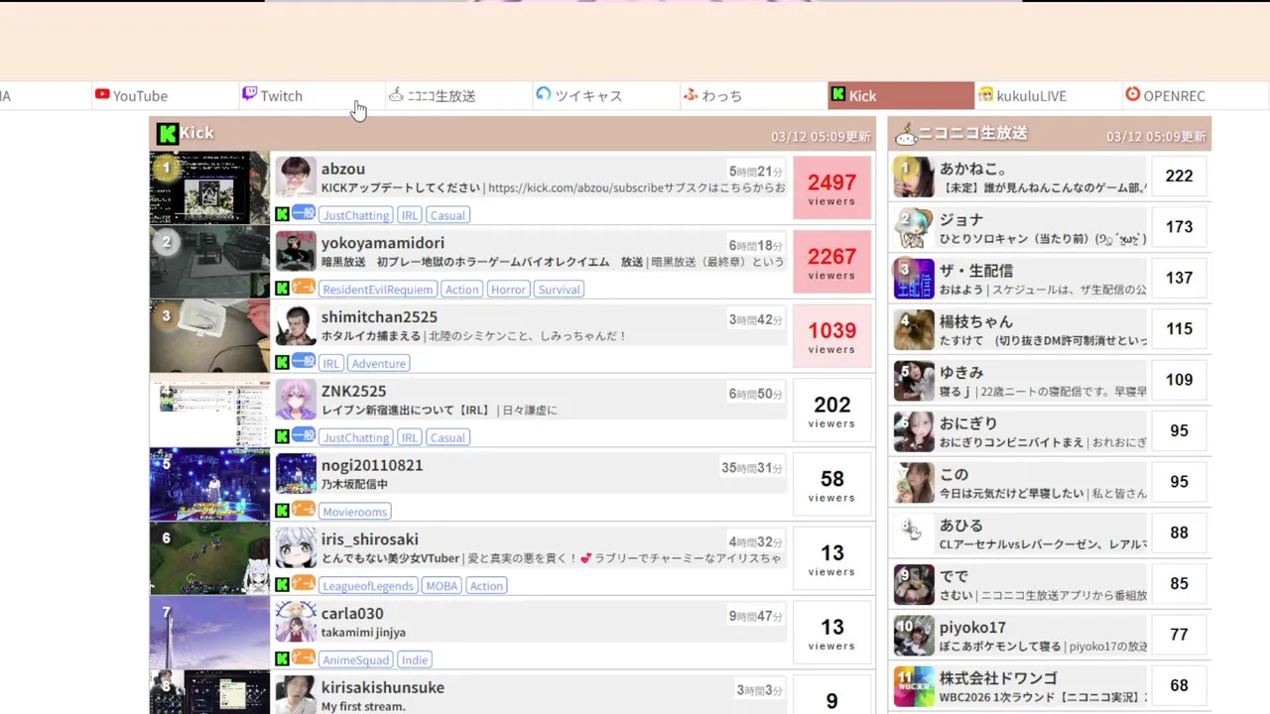This screenshot has height=714, width=1270.
Task: Click あひる's avatar icon
Action: click(x=914, y=533)
